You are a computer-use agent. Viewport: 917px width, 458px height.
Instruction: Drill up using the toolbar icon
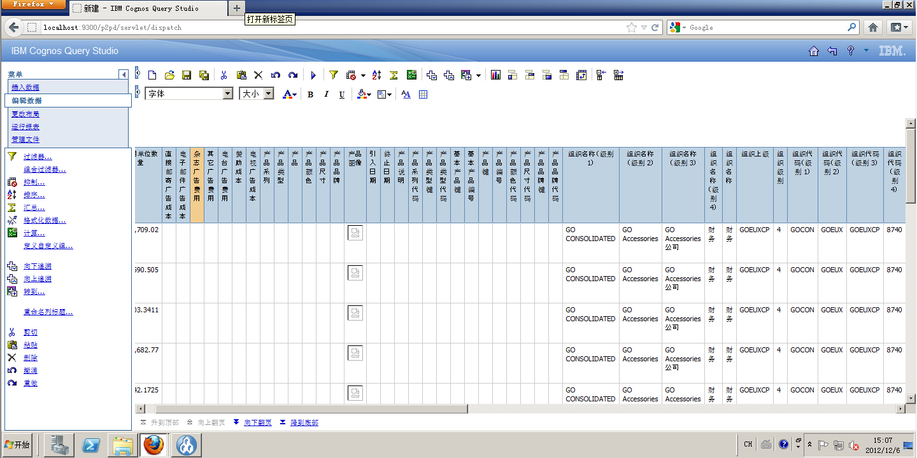449,75
